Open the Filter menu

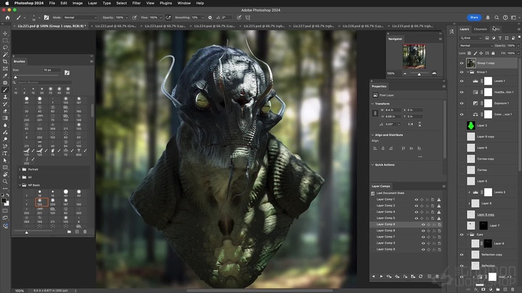pos(136,3)
